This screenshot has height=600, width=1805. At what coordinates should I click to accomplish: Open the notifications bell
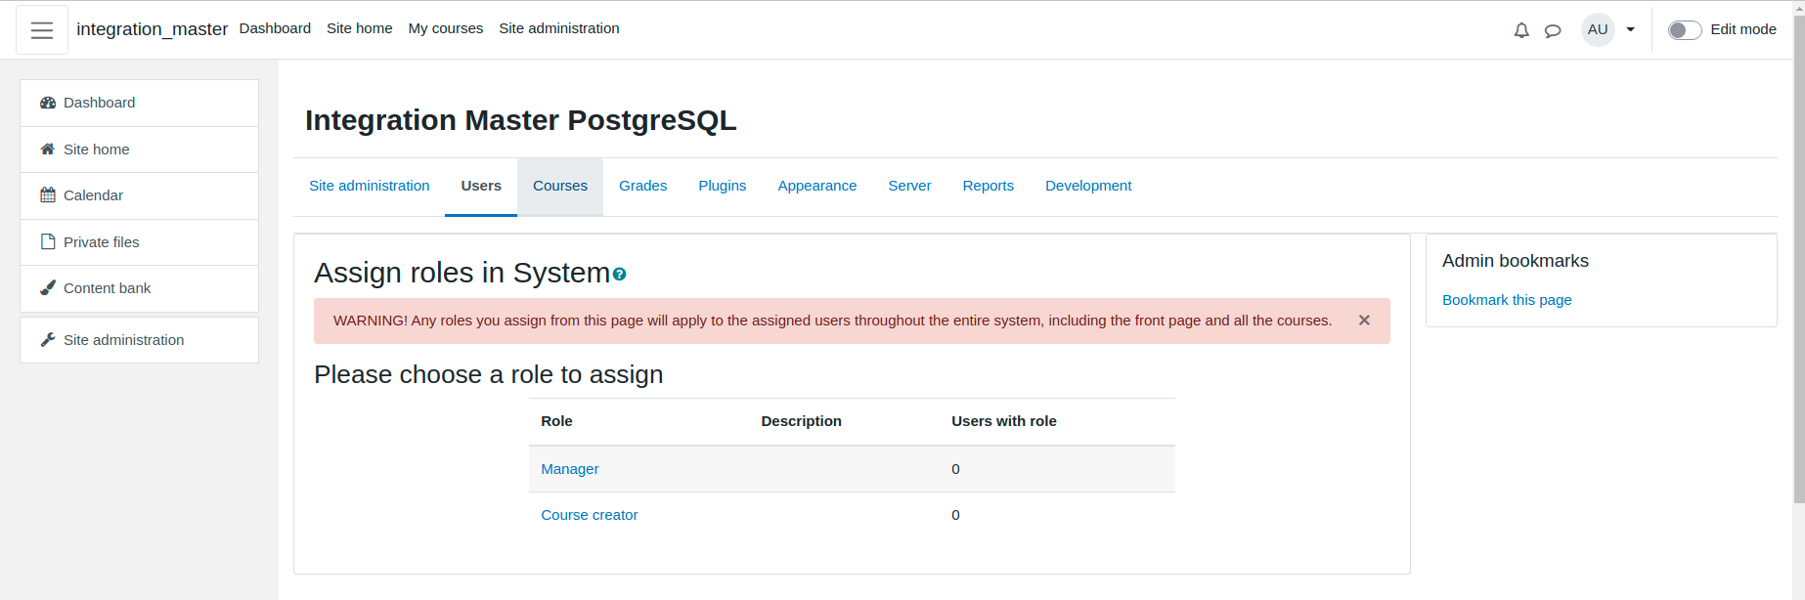pyautogui.click(x=1521, y=30)
